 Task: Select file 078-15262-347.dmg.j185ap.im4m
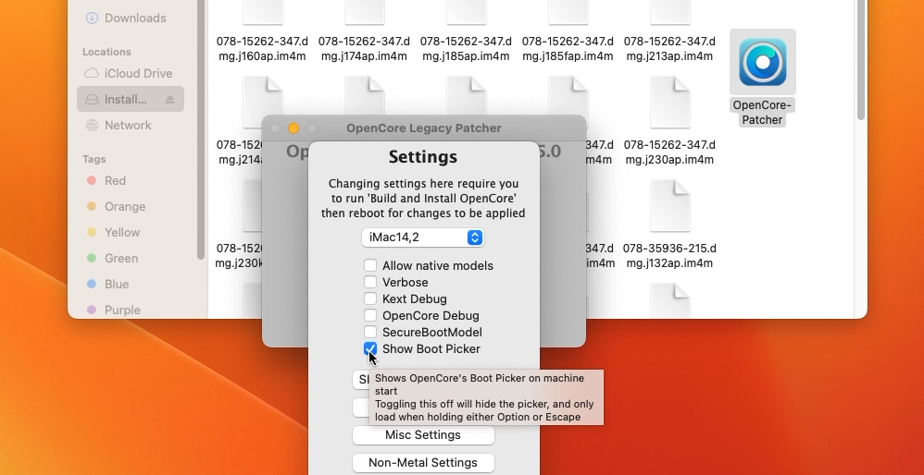pos(466,49)
